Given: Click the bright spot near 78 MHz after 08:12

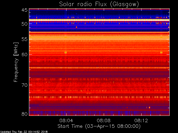Looking at the screenshot, I should click(150, 108).
